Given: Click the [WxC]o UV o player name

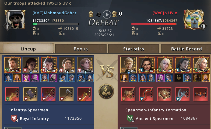Looking at the screenshot, I should (165, 13).
